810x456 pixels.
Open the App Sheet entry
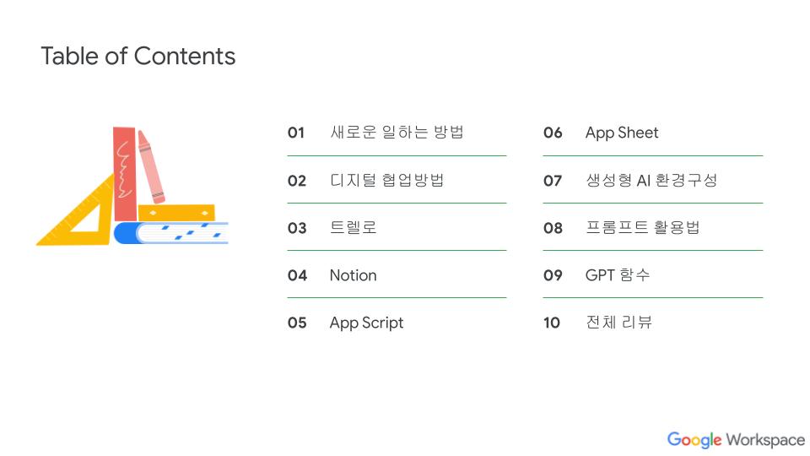(x=622, y=133)
